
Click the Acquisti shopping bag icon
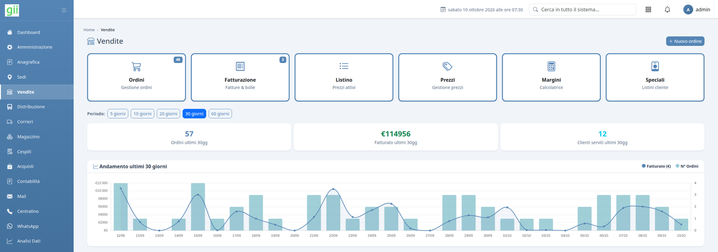[x=10, y=166]
